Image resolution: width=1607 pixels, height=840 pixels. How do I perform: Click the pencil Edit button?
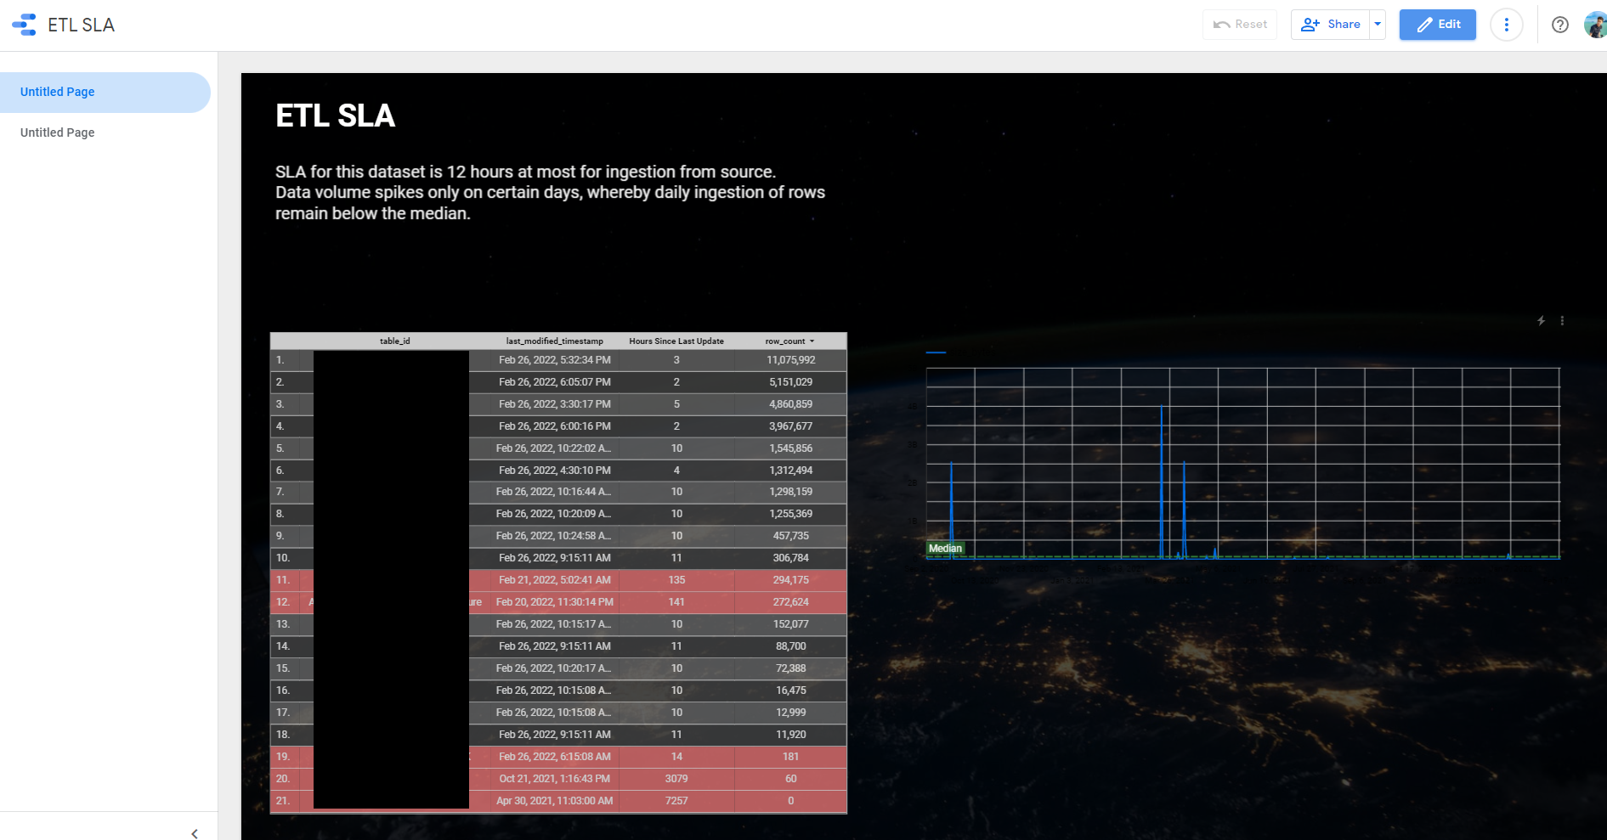[1437, 25]
